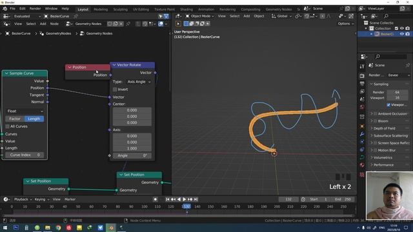Enable the Ambient Occlusion checkbox
The image size is (413, 232).
[376, 114]
